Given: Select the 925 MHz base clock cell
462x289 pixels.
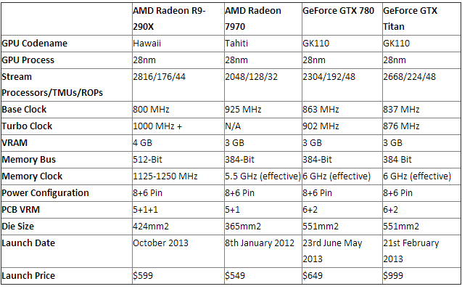Looking at the screenshot, I should click(x=263, y=110).
